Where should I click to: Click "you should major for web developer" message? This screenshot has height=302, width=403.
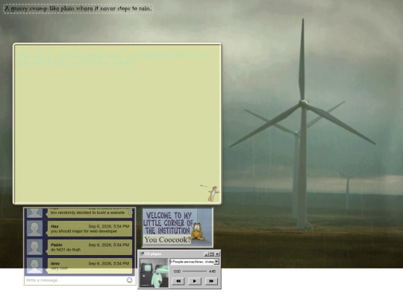pos(90,229)
